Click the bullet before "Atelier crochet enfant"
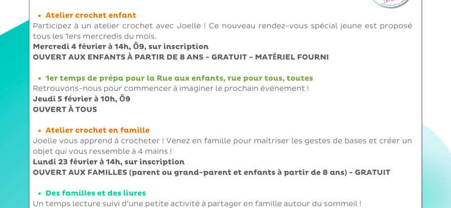451x208 pixels. [39, 16]
